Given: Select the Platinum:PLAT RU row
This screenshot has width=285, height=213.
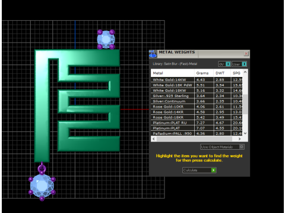Looking at the screenshot, I should click(x=197, y=122).
